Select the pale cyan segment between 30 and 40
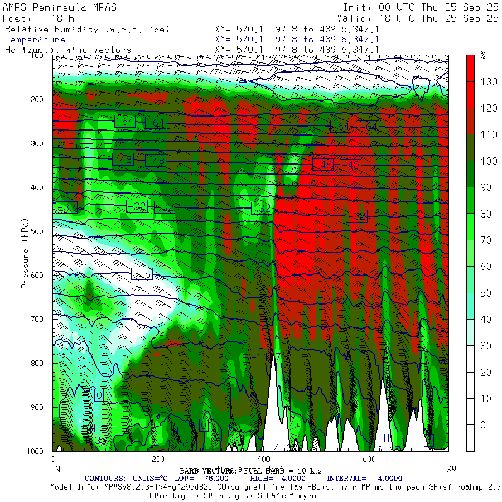The width and height of the screenshot is (502, 502). (470, 332)
